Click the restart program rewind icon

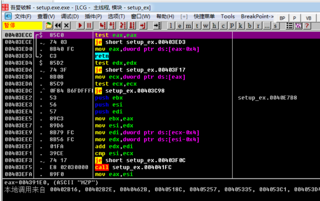point(58,26)
